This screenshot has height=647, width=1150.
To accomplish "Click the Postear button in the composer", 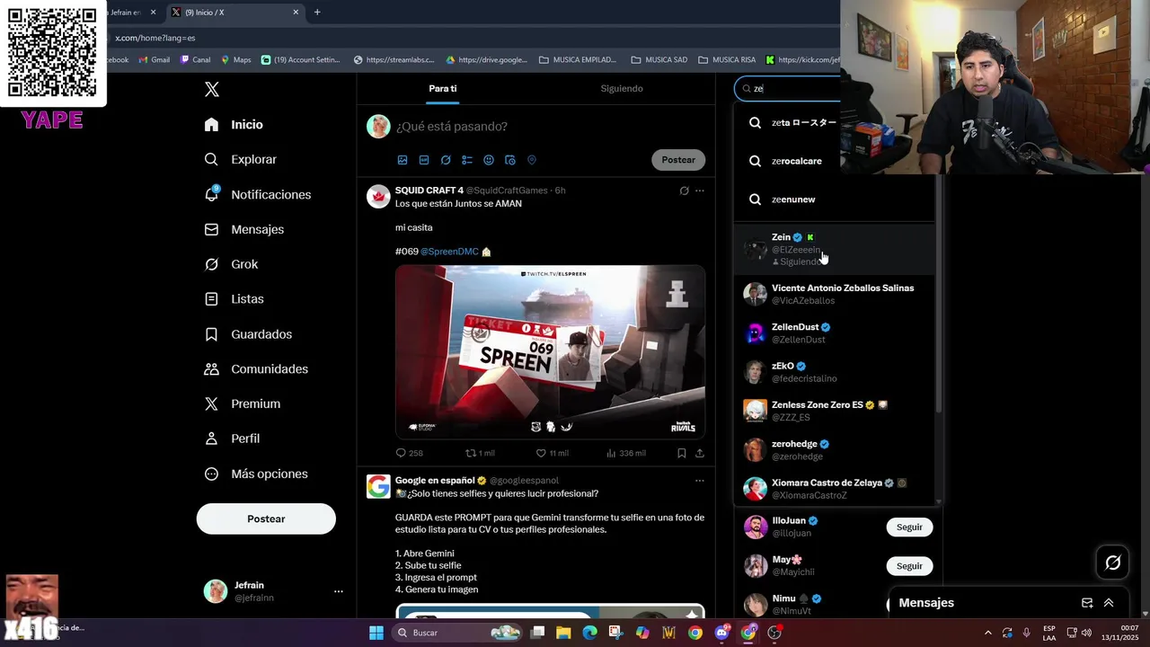I will (x=678, y=160).
